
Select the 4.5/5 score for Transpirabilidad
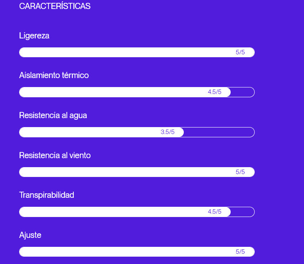(x=214, y=212)
